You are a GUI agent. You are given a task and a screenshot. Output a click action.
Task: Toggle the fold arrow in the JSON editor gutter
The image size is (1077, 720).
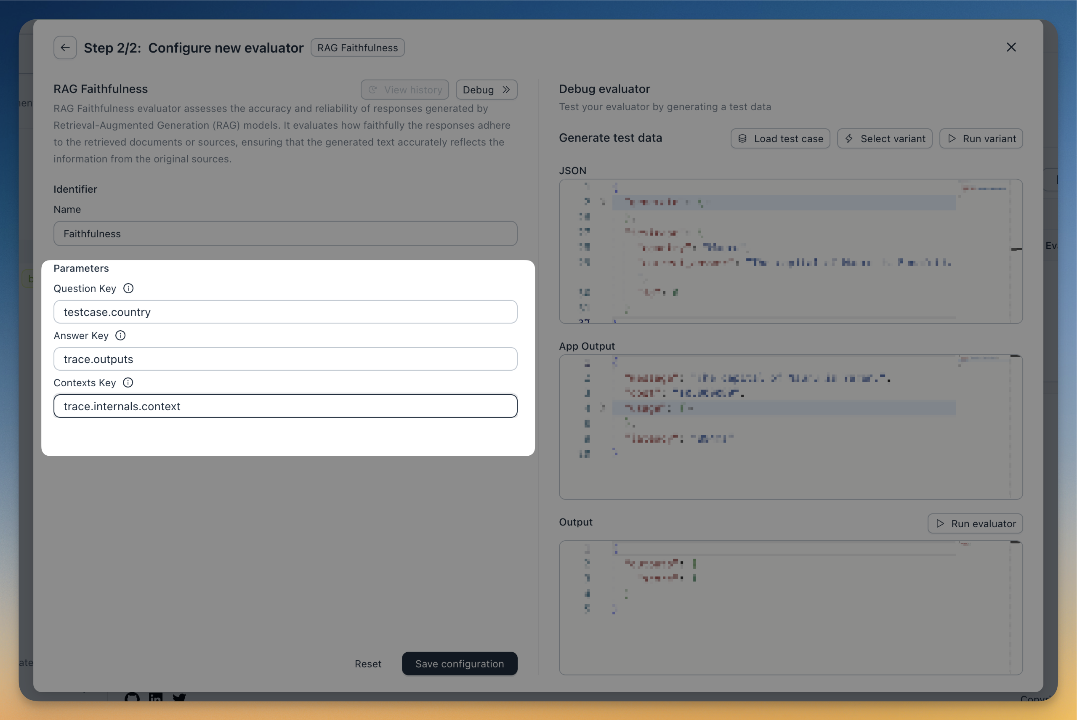coord(603,202)
